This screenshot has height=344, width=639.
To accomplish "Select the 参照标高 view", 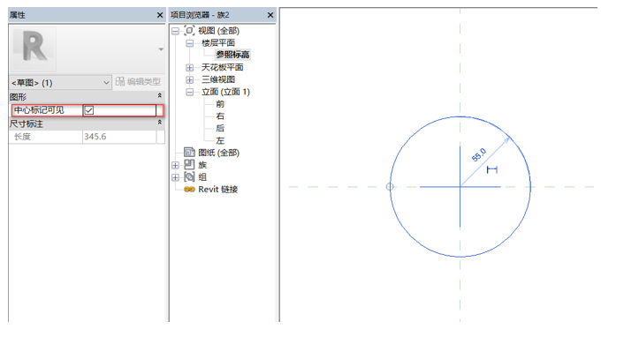I will pyautogui.click(x=232, y=55).
